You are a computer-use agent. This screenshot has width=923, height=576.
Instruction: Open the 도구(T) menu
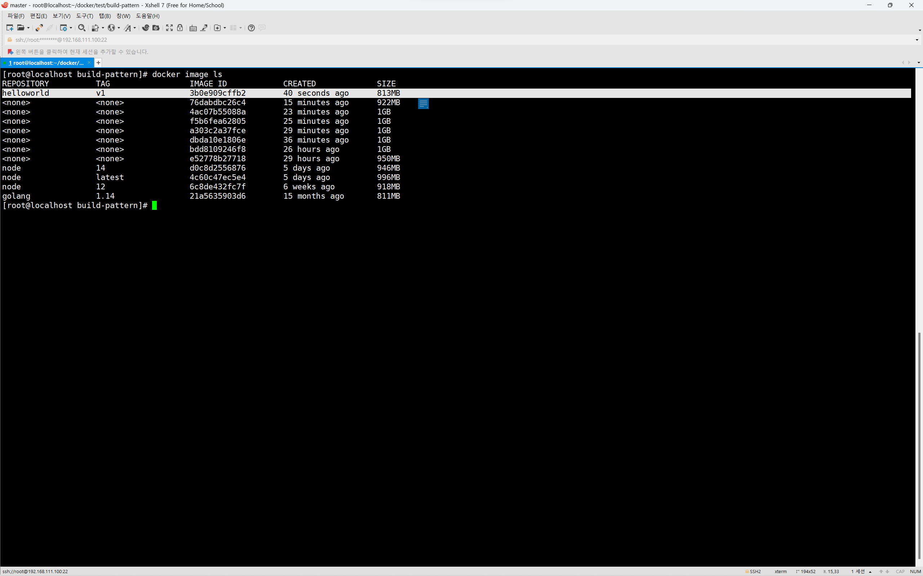[x=84, y=16]
